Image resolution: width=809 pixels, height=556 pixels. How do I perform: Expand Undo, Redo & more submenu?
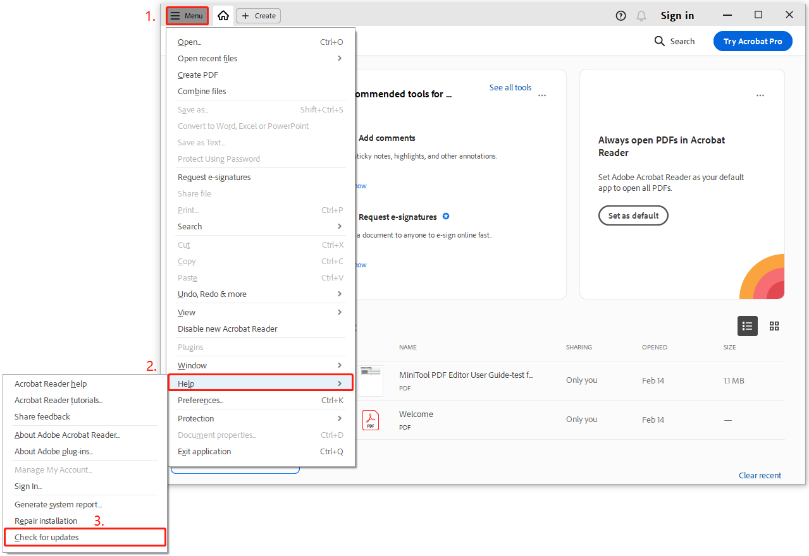point(261,294)
